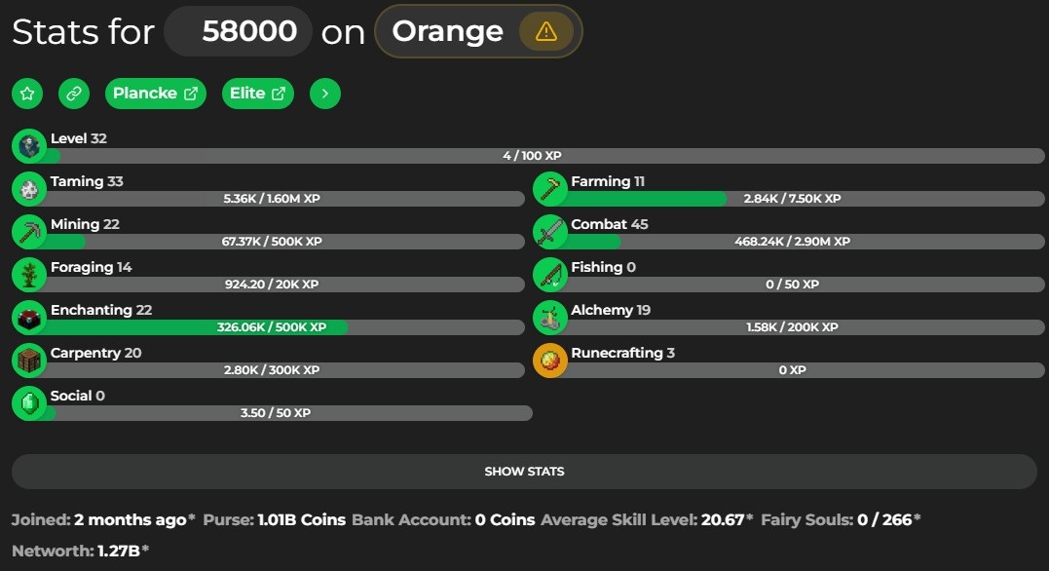
Task: Click the Social emerald icon
Action: click(x=29, y=403)
